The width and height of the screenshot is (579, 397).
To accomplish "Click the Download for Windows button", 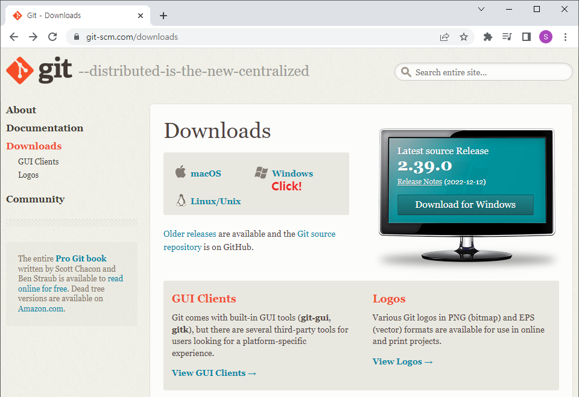I will [465, 204].
